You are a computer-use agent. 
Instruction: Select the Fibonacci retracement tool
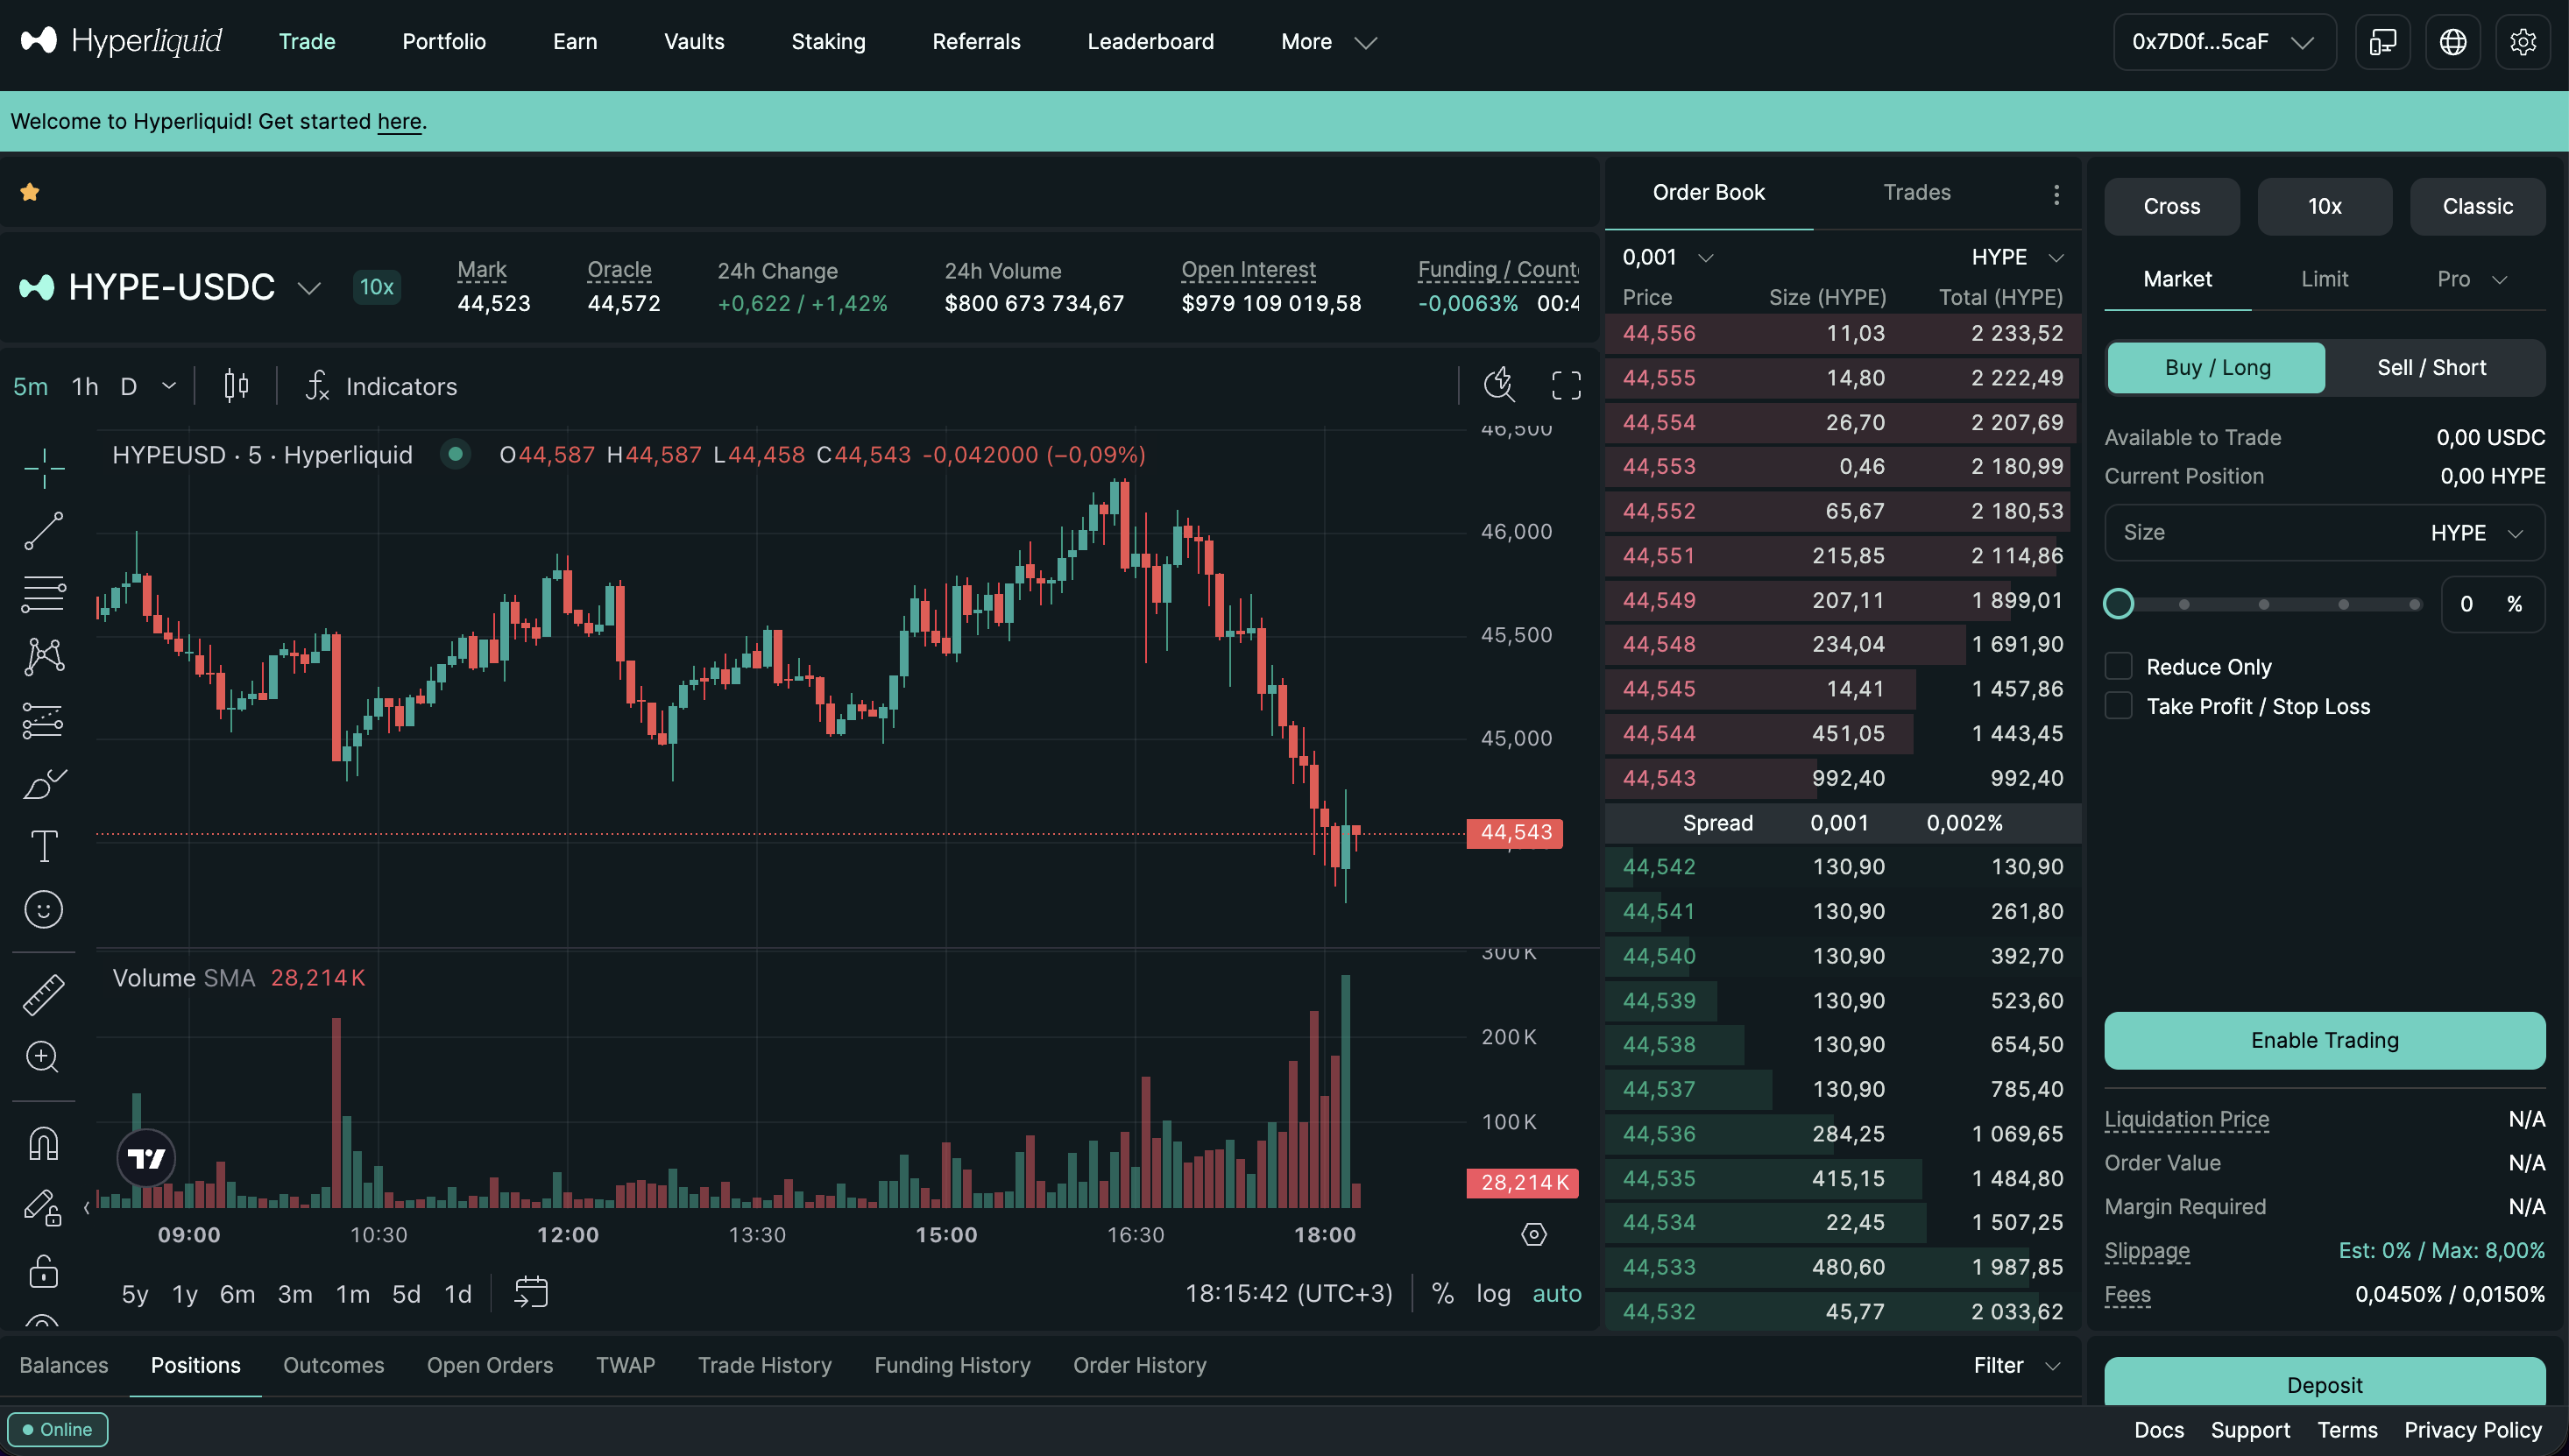(44, 594)
